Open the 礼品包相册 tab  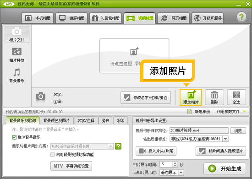pos(105,18)
